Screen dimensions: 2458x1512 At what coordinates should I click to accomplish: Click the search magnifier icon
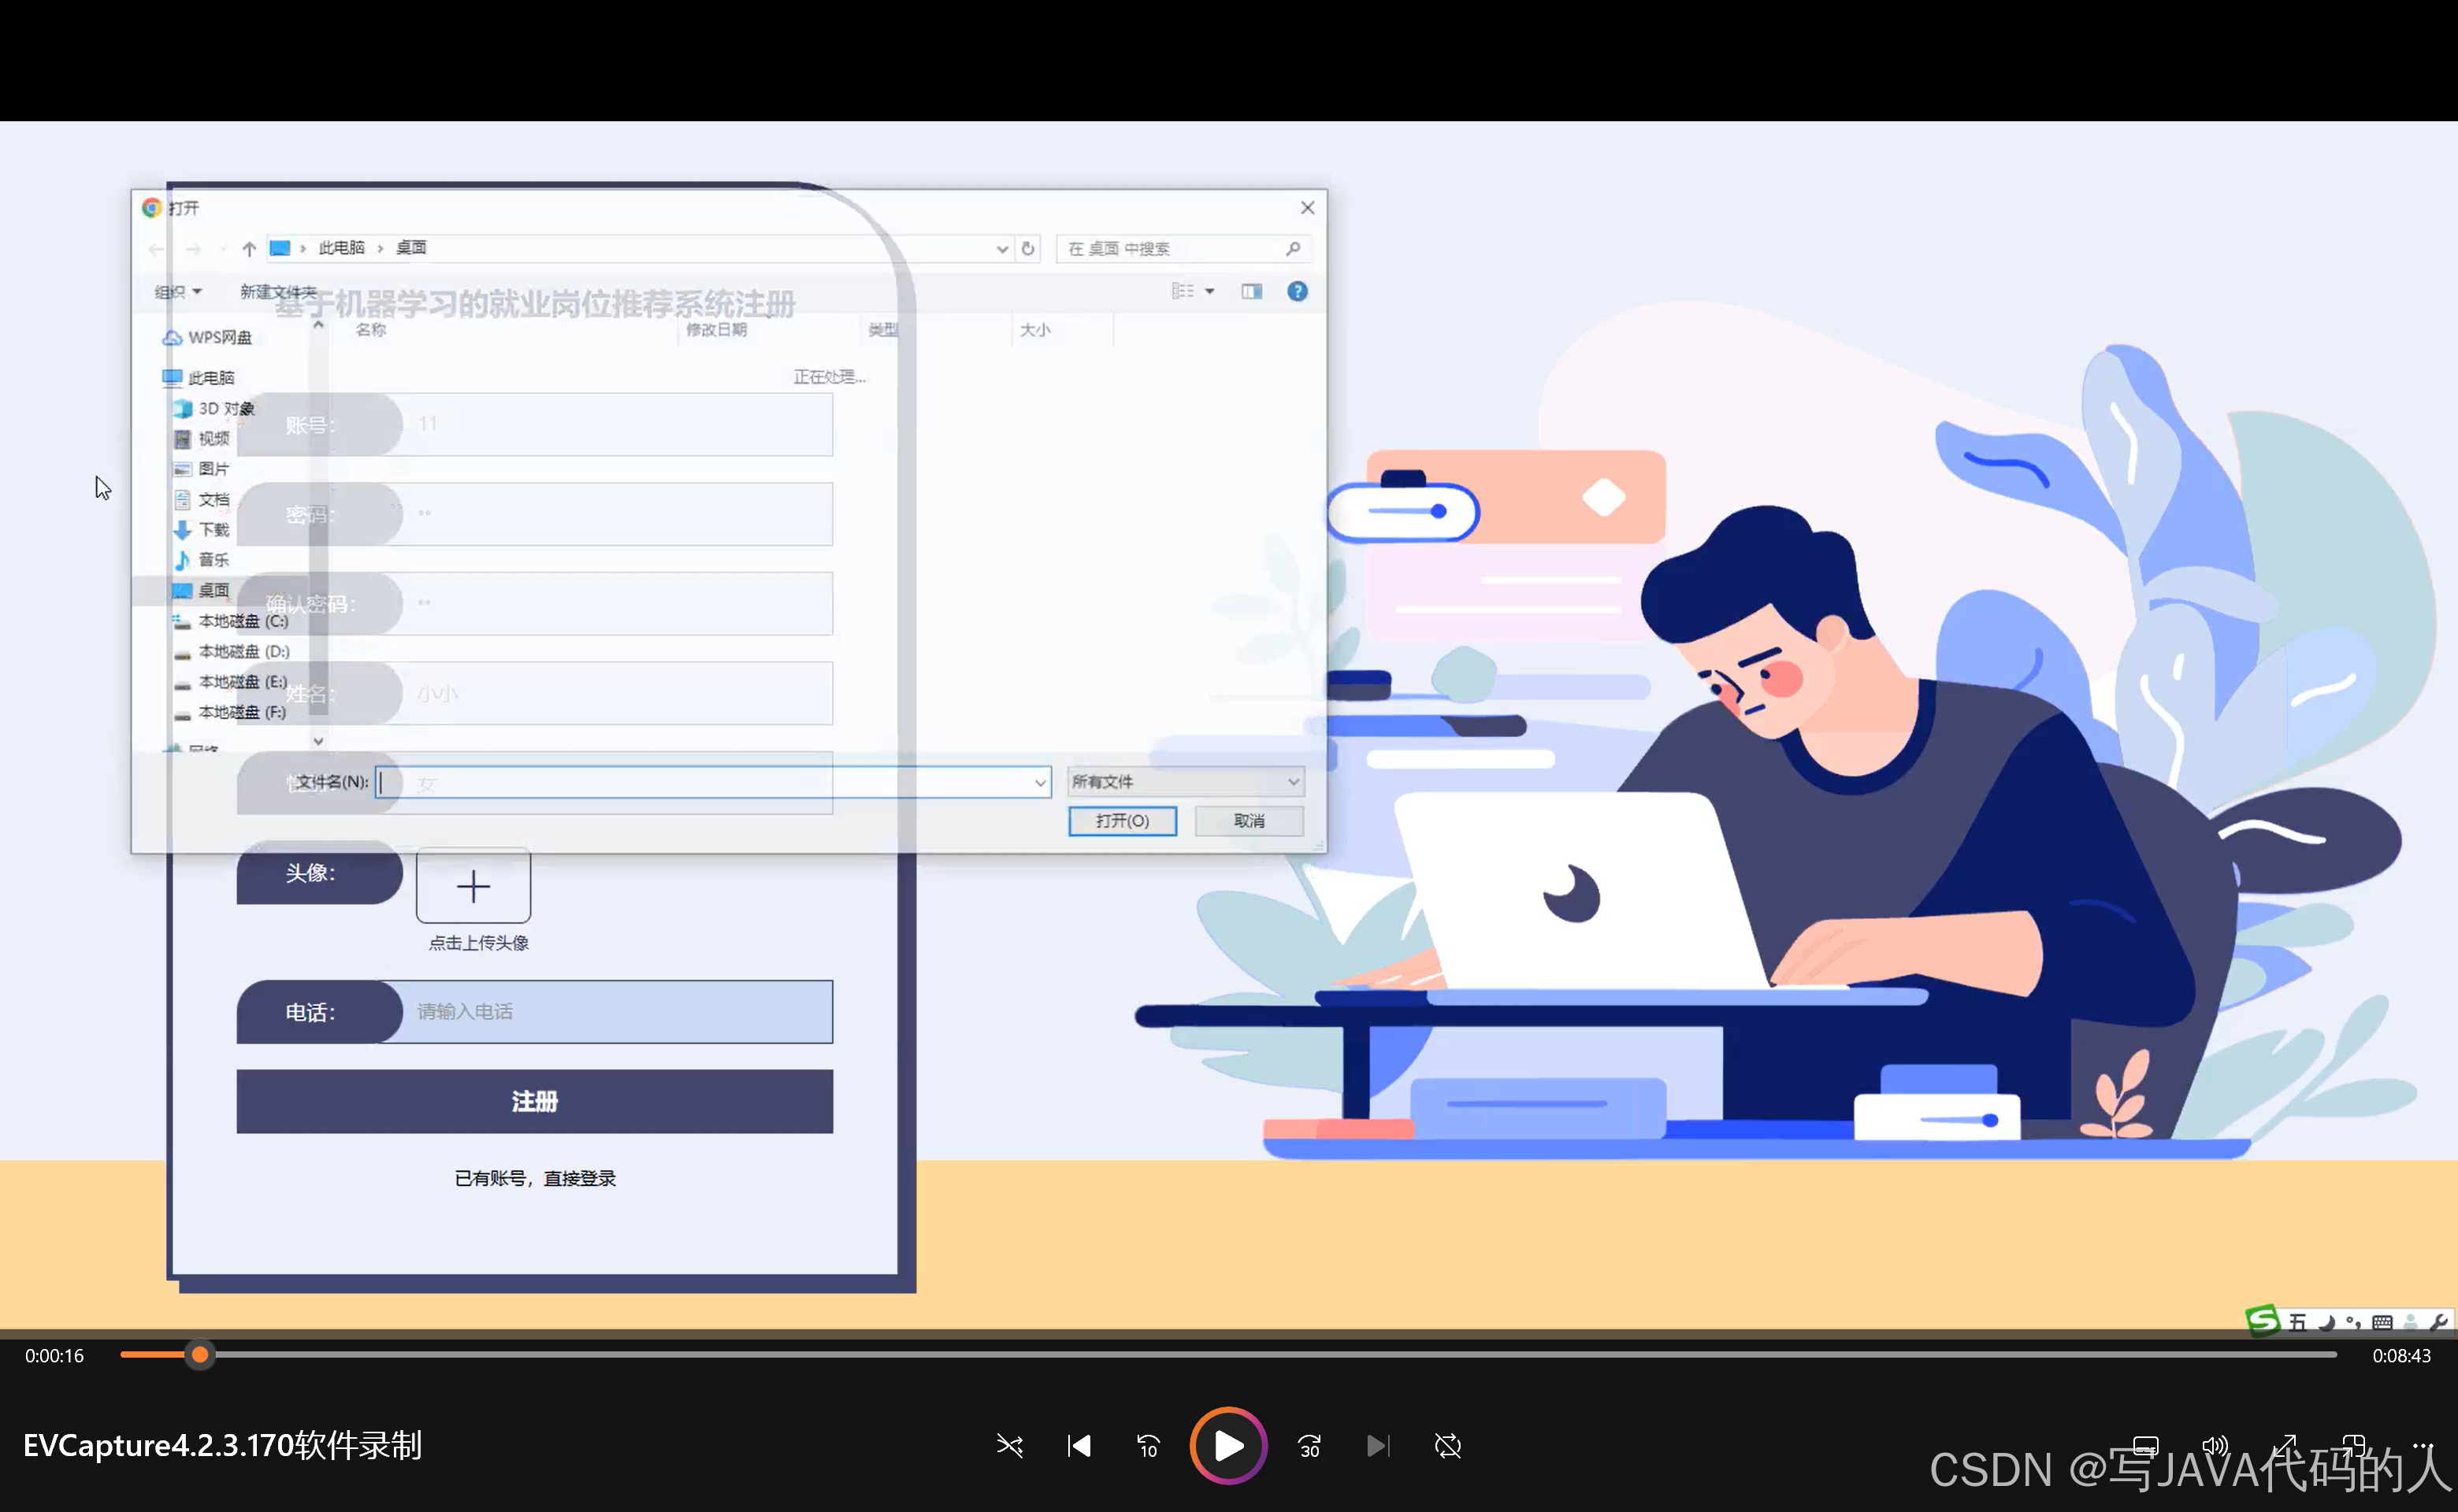(1293, 248)
